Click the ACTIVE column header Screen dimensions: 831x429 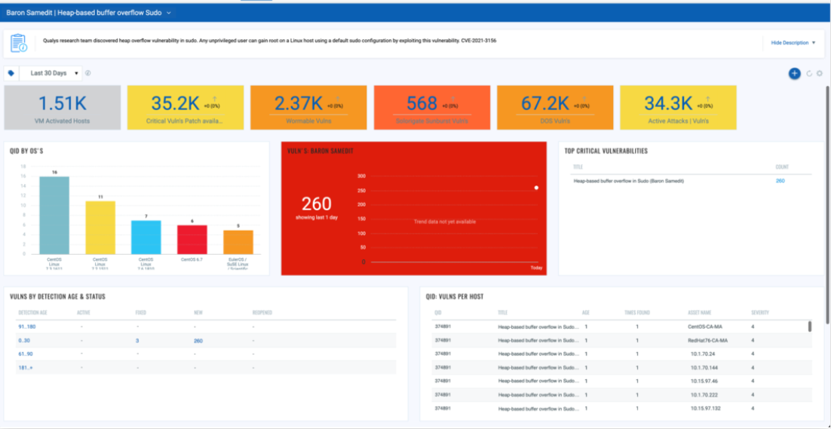[x=84, y=312]
